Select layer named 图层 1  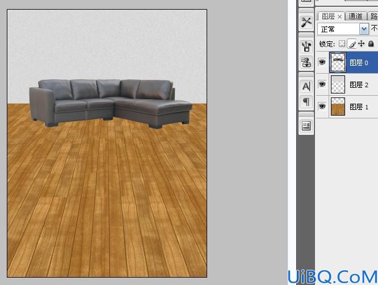pos(359,107)
